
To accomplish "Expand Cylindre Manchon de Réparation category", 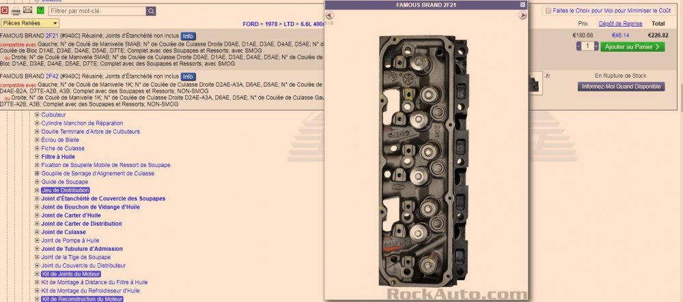I will coord(37,123).
